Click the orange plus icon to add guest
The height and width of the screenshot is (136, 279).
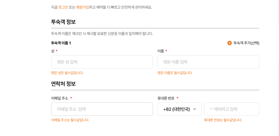click(x=229, y=43)
